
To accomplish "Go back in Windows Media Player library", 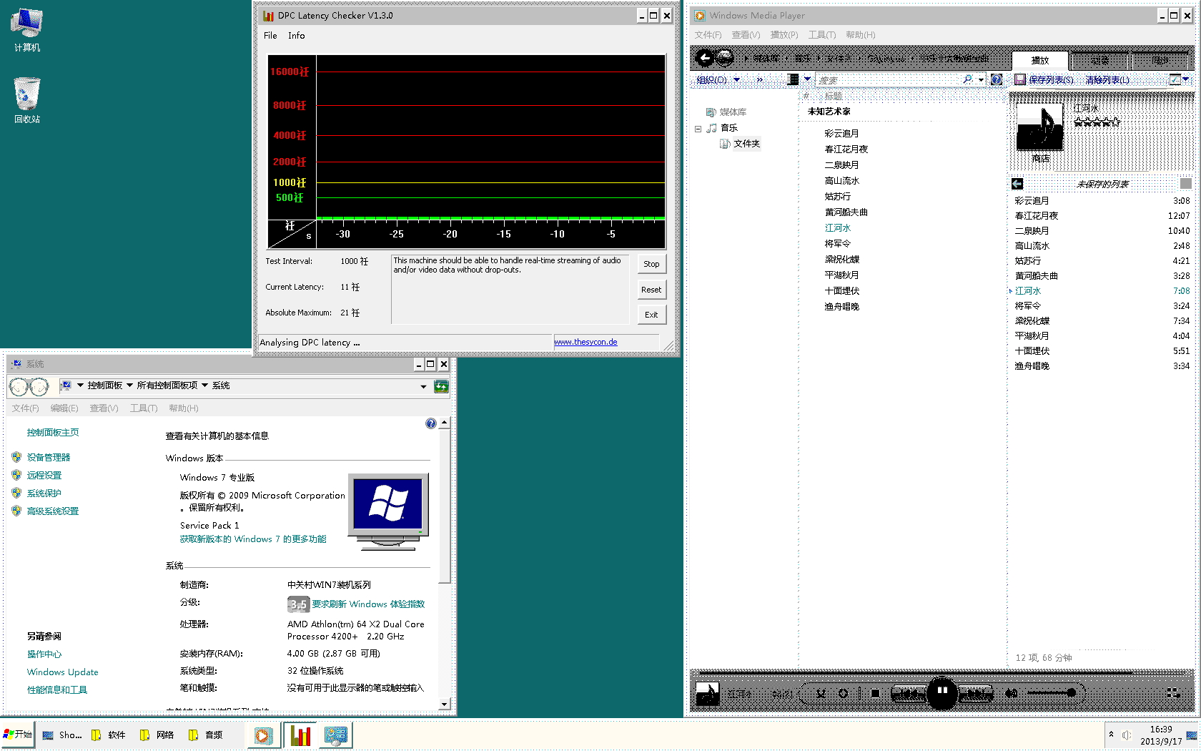I will pos(705,58).
